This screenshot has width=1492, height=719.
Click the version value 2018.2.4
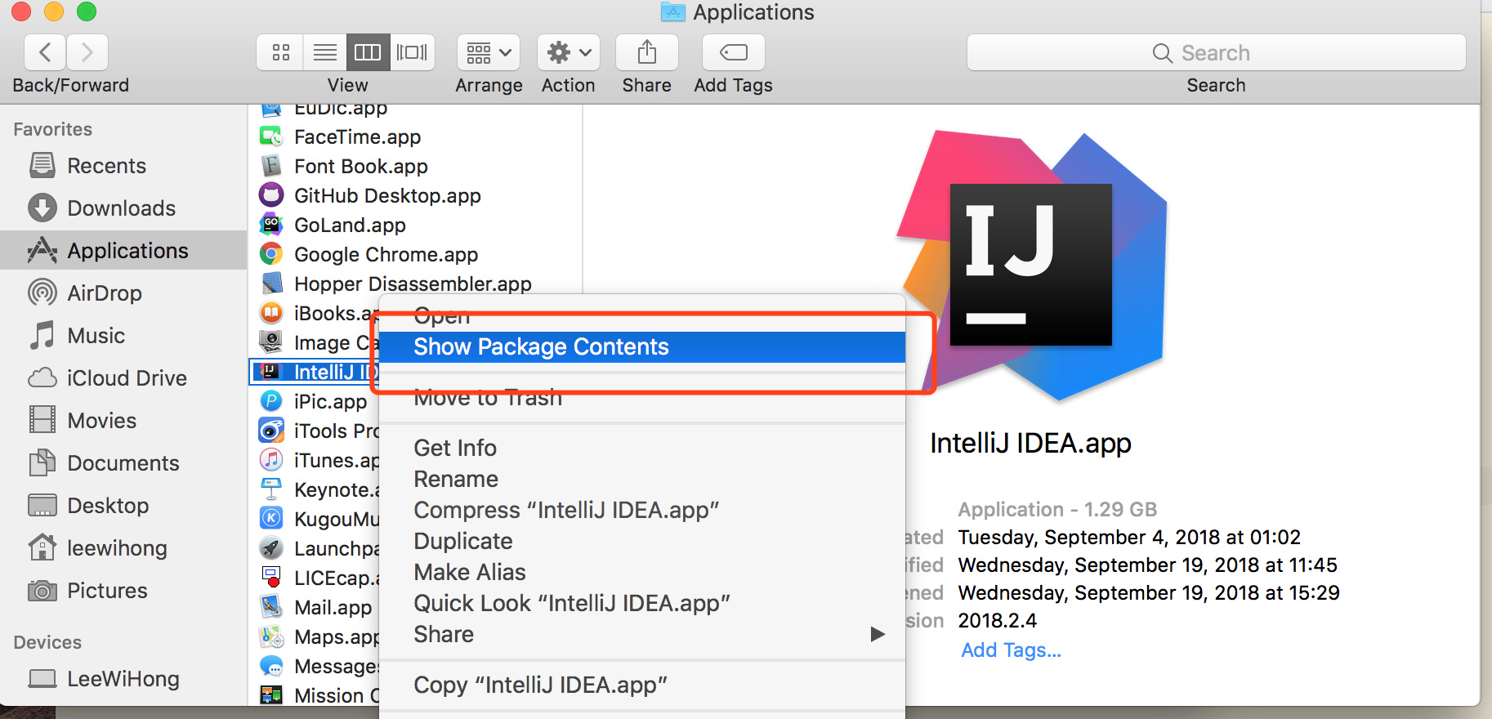pyautogui.click(x=997, y=621)
